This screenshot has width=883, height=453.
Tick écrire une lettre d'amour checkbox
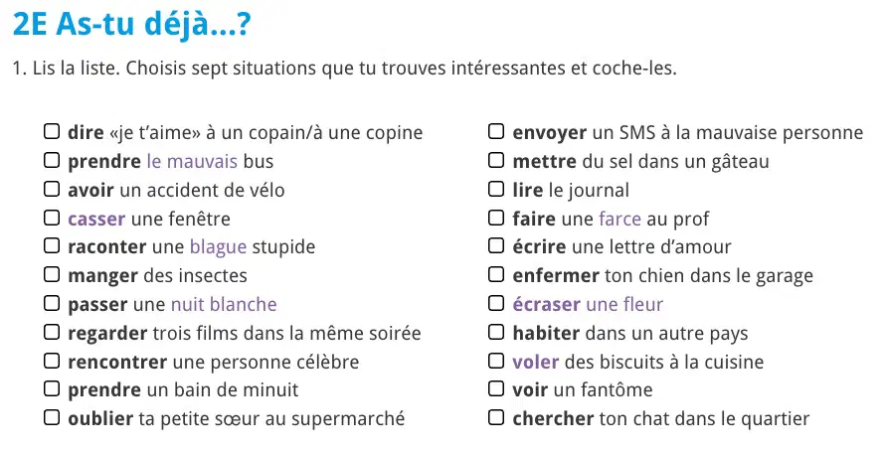click(x=496, y=246)
